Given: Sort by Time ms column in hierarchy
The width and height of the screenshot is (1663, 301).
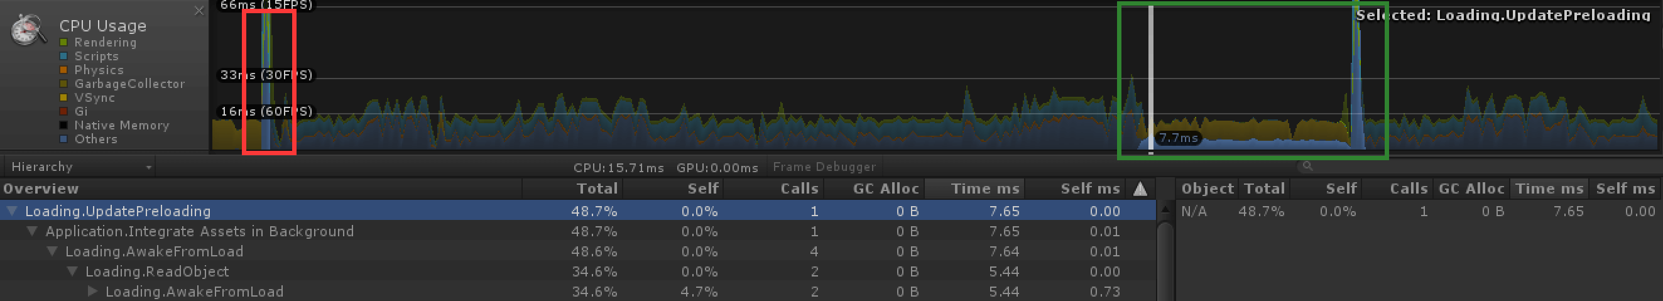Looking at the screenshot, I should pyautogui.click(x=975, y=189).
